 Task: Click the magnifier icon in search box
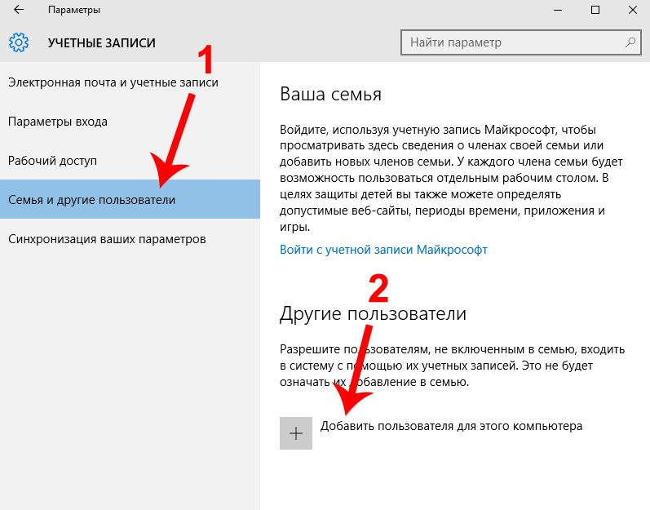[x=630, y=42]
